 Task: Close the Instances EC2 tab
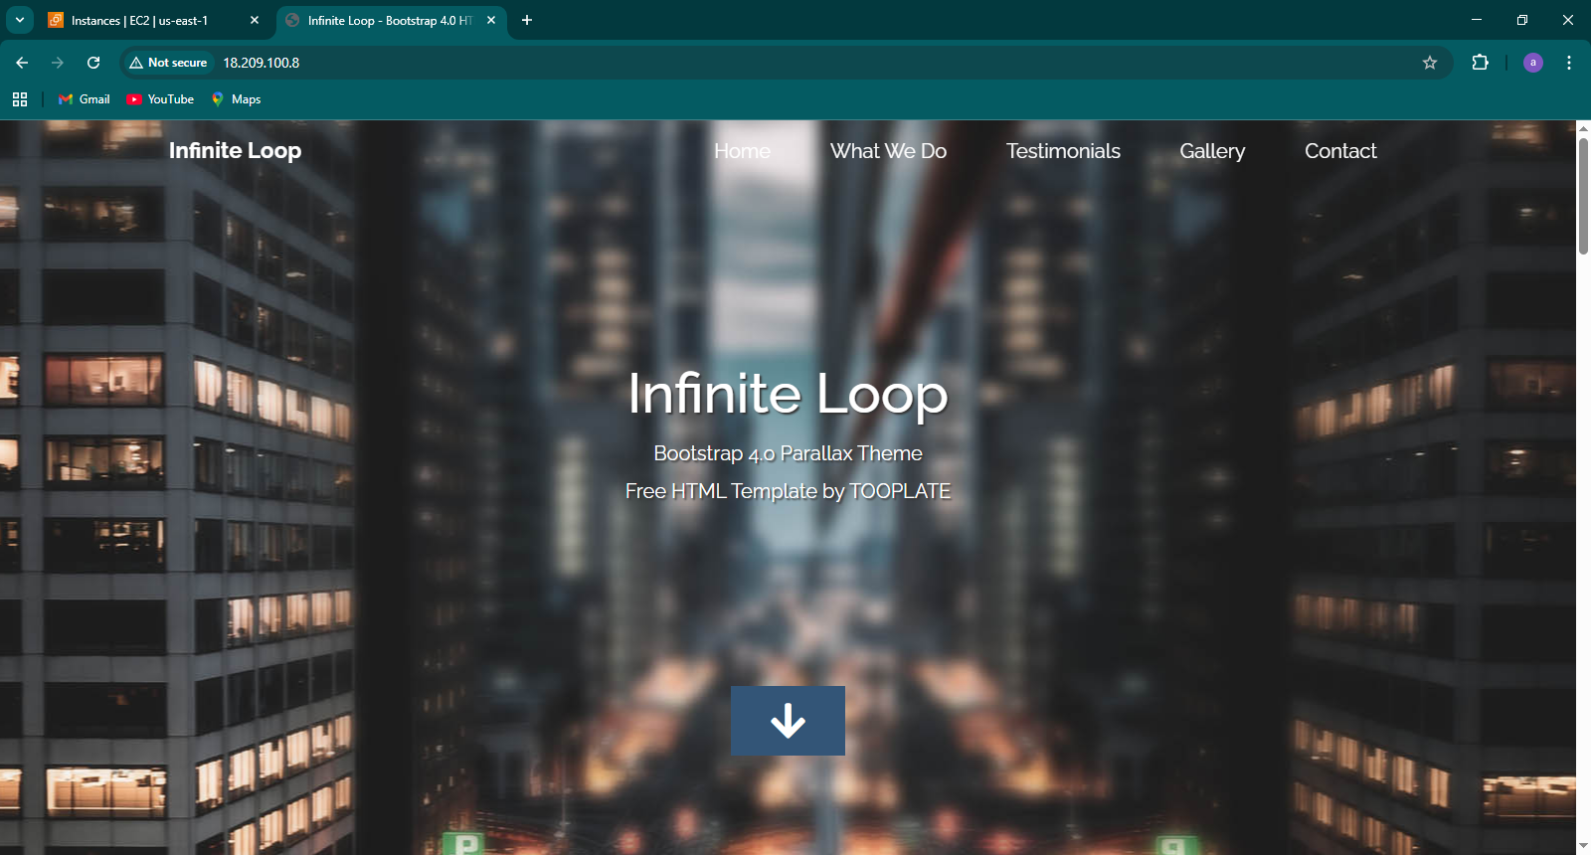[255, 20]
